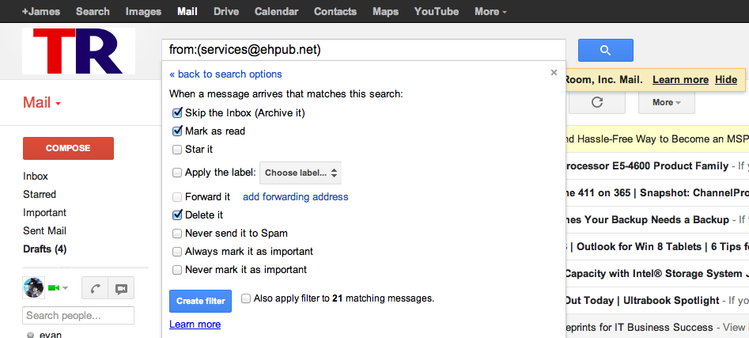Click the refresh mail icon
The height and width of the screenshot is (338, 749).
coord(596,102)
